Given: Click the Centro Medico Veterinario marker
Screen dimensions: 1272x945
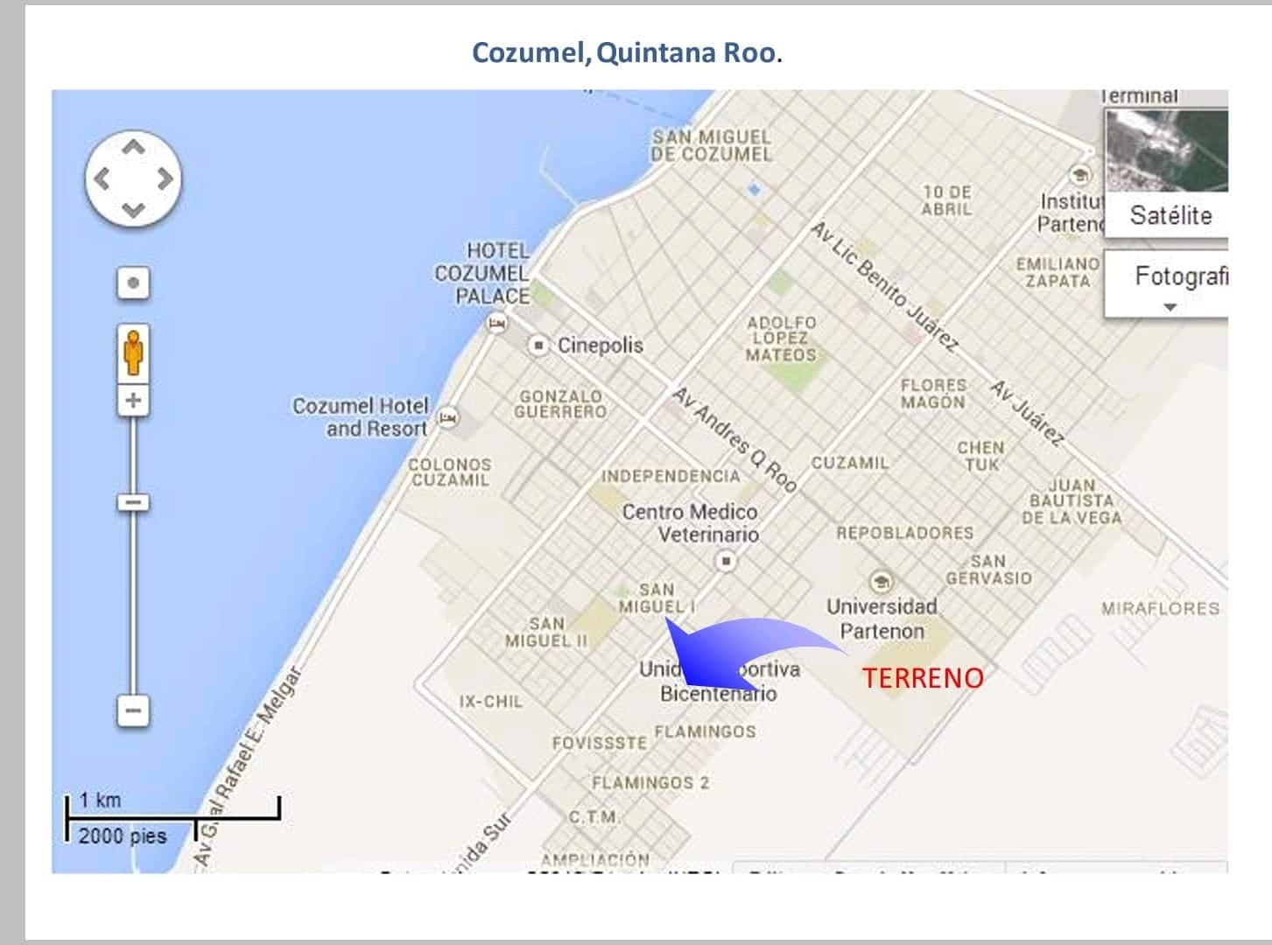Looking at the screenshot, I should pos(726,560).
